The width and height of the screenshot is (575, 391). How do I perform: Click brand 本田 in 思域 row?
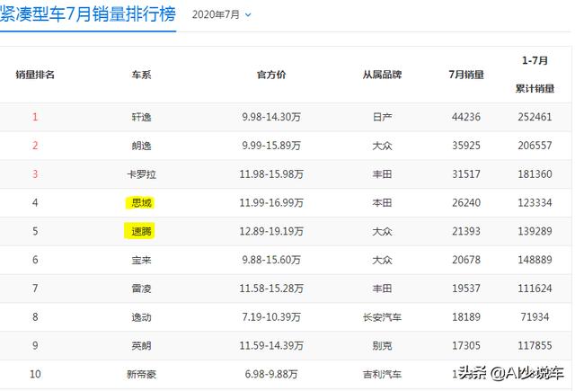pyautogui.click(x=382, y=203)
